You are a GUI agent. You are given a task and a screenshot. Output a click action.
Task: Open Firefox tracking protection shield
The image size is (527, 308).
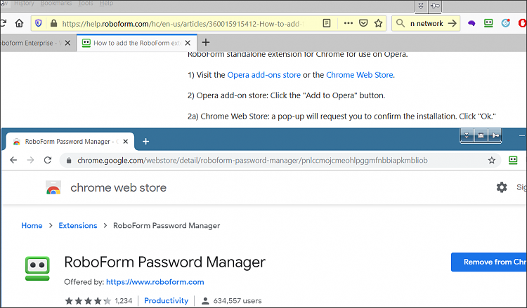[39, 23]
